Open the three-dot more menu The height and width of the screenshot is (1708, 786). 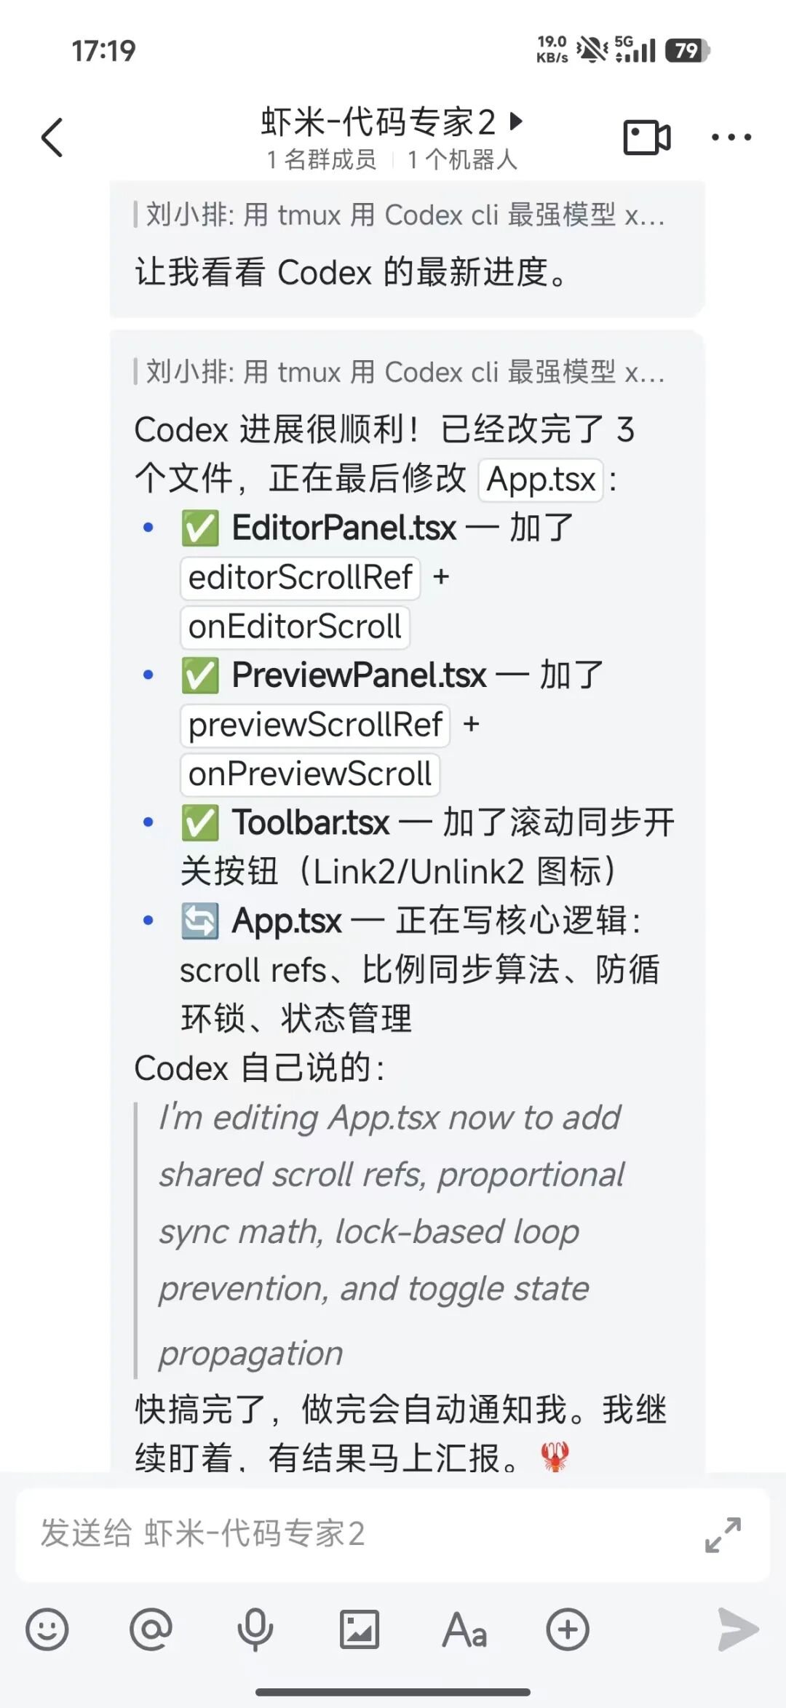pos(731,137)
